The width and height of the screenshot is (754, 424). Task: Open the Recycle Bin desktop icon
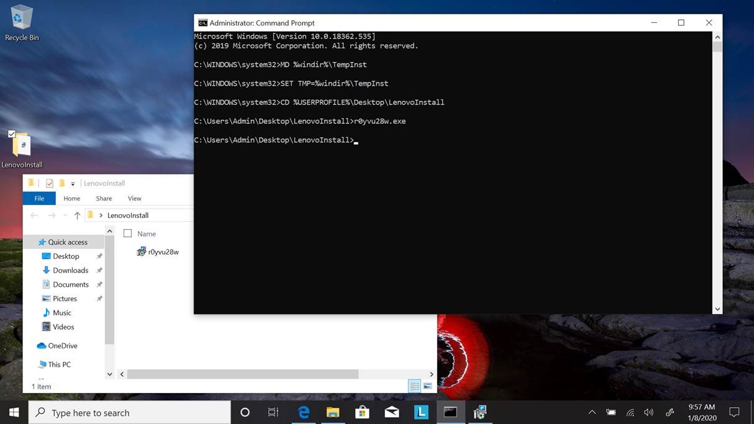click(22, 24)
